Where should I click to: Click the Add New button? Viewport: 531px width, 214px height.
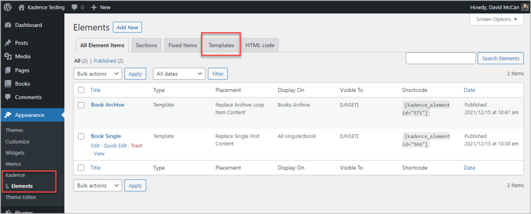point(128,27)
